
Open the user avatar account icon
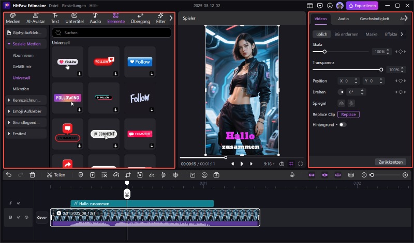tap(339, 6)
